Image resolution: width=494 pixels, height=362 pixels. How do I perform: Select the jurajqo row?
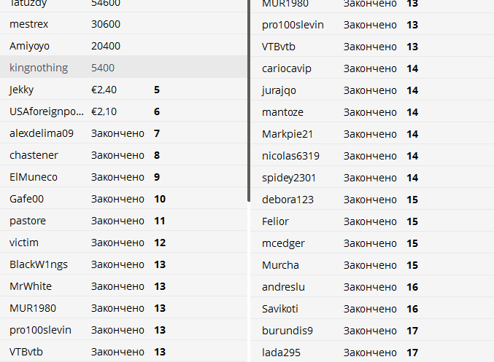pyautogui.click(x=372, y=90)
